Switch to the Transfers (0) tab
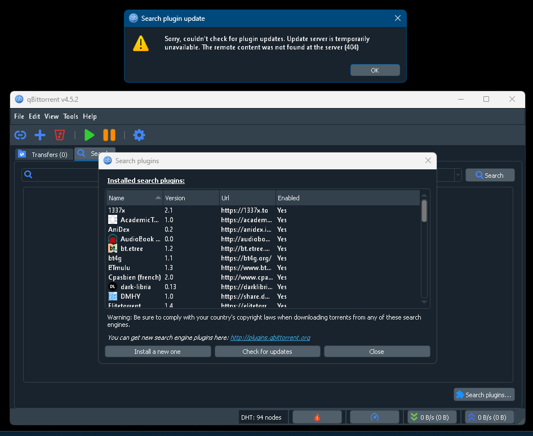Viewport: 533px width, 436px height. pos(44,154)
